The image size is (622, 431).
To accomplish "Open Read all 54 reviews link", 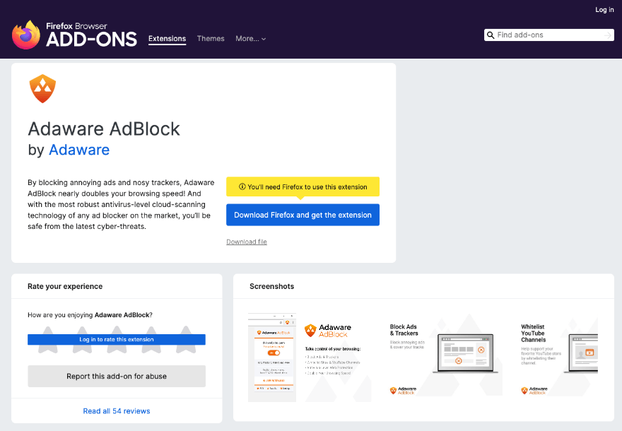I will coord(117,411).
